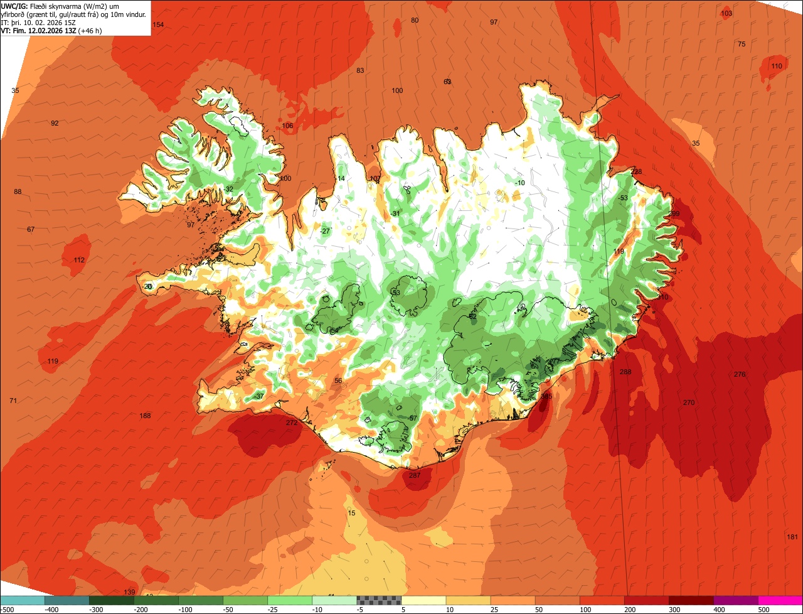This screenshot has height=614, width=803.
Task: Click the light orange swatch from 25 to 50
Action: pos(513,601)
